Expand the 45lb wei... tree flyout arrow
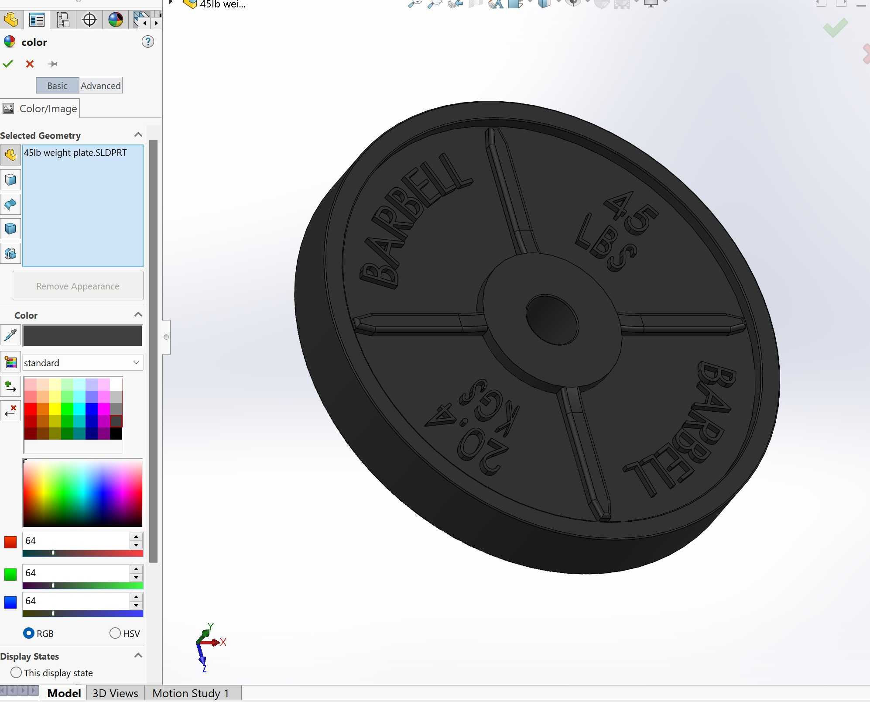The width and height of the screenshot is (870, 702). (x=171, y=2)
